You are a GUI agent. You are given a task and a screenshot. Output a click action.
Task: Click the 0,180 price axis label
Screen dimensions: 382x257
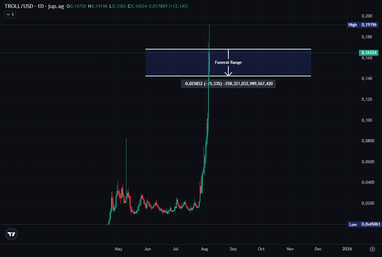point(367,37)
